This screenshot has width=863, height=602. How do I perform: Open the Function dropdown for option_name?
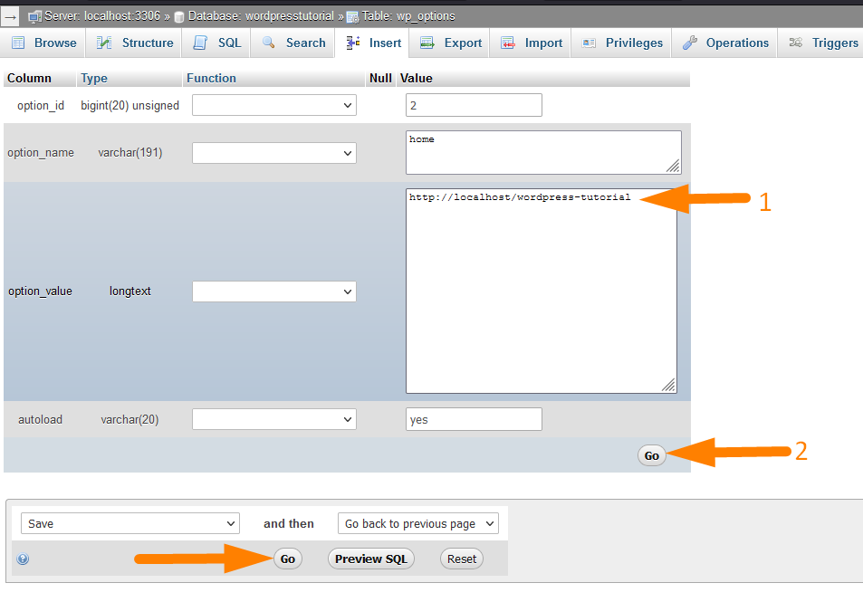(274, 153)
